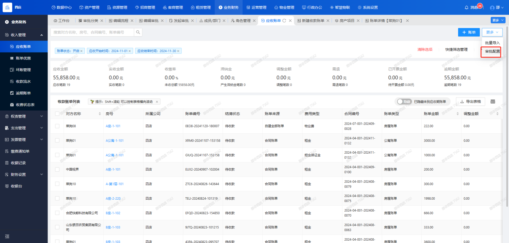Tick the checkbox for bill ZTC6-20240826-143644
Image resolution: width=509 pixels, height=243 pixels.
(57, 184)
